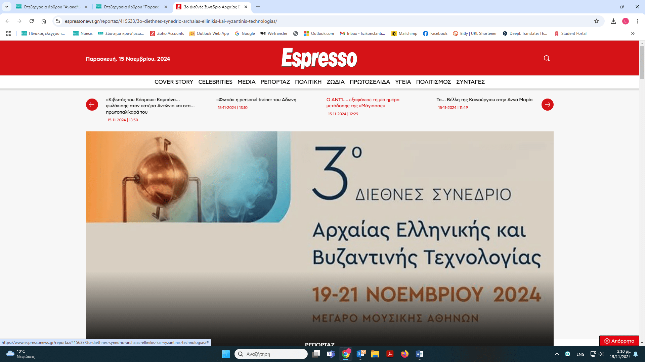
Task: Open Chrome downloads icon
Action: [x=613, y=21]
